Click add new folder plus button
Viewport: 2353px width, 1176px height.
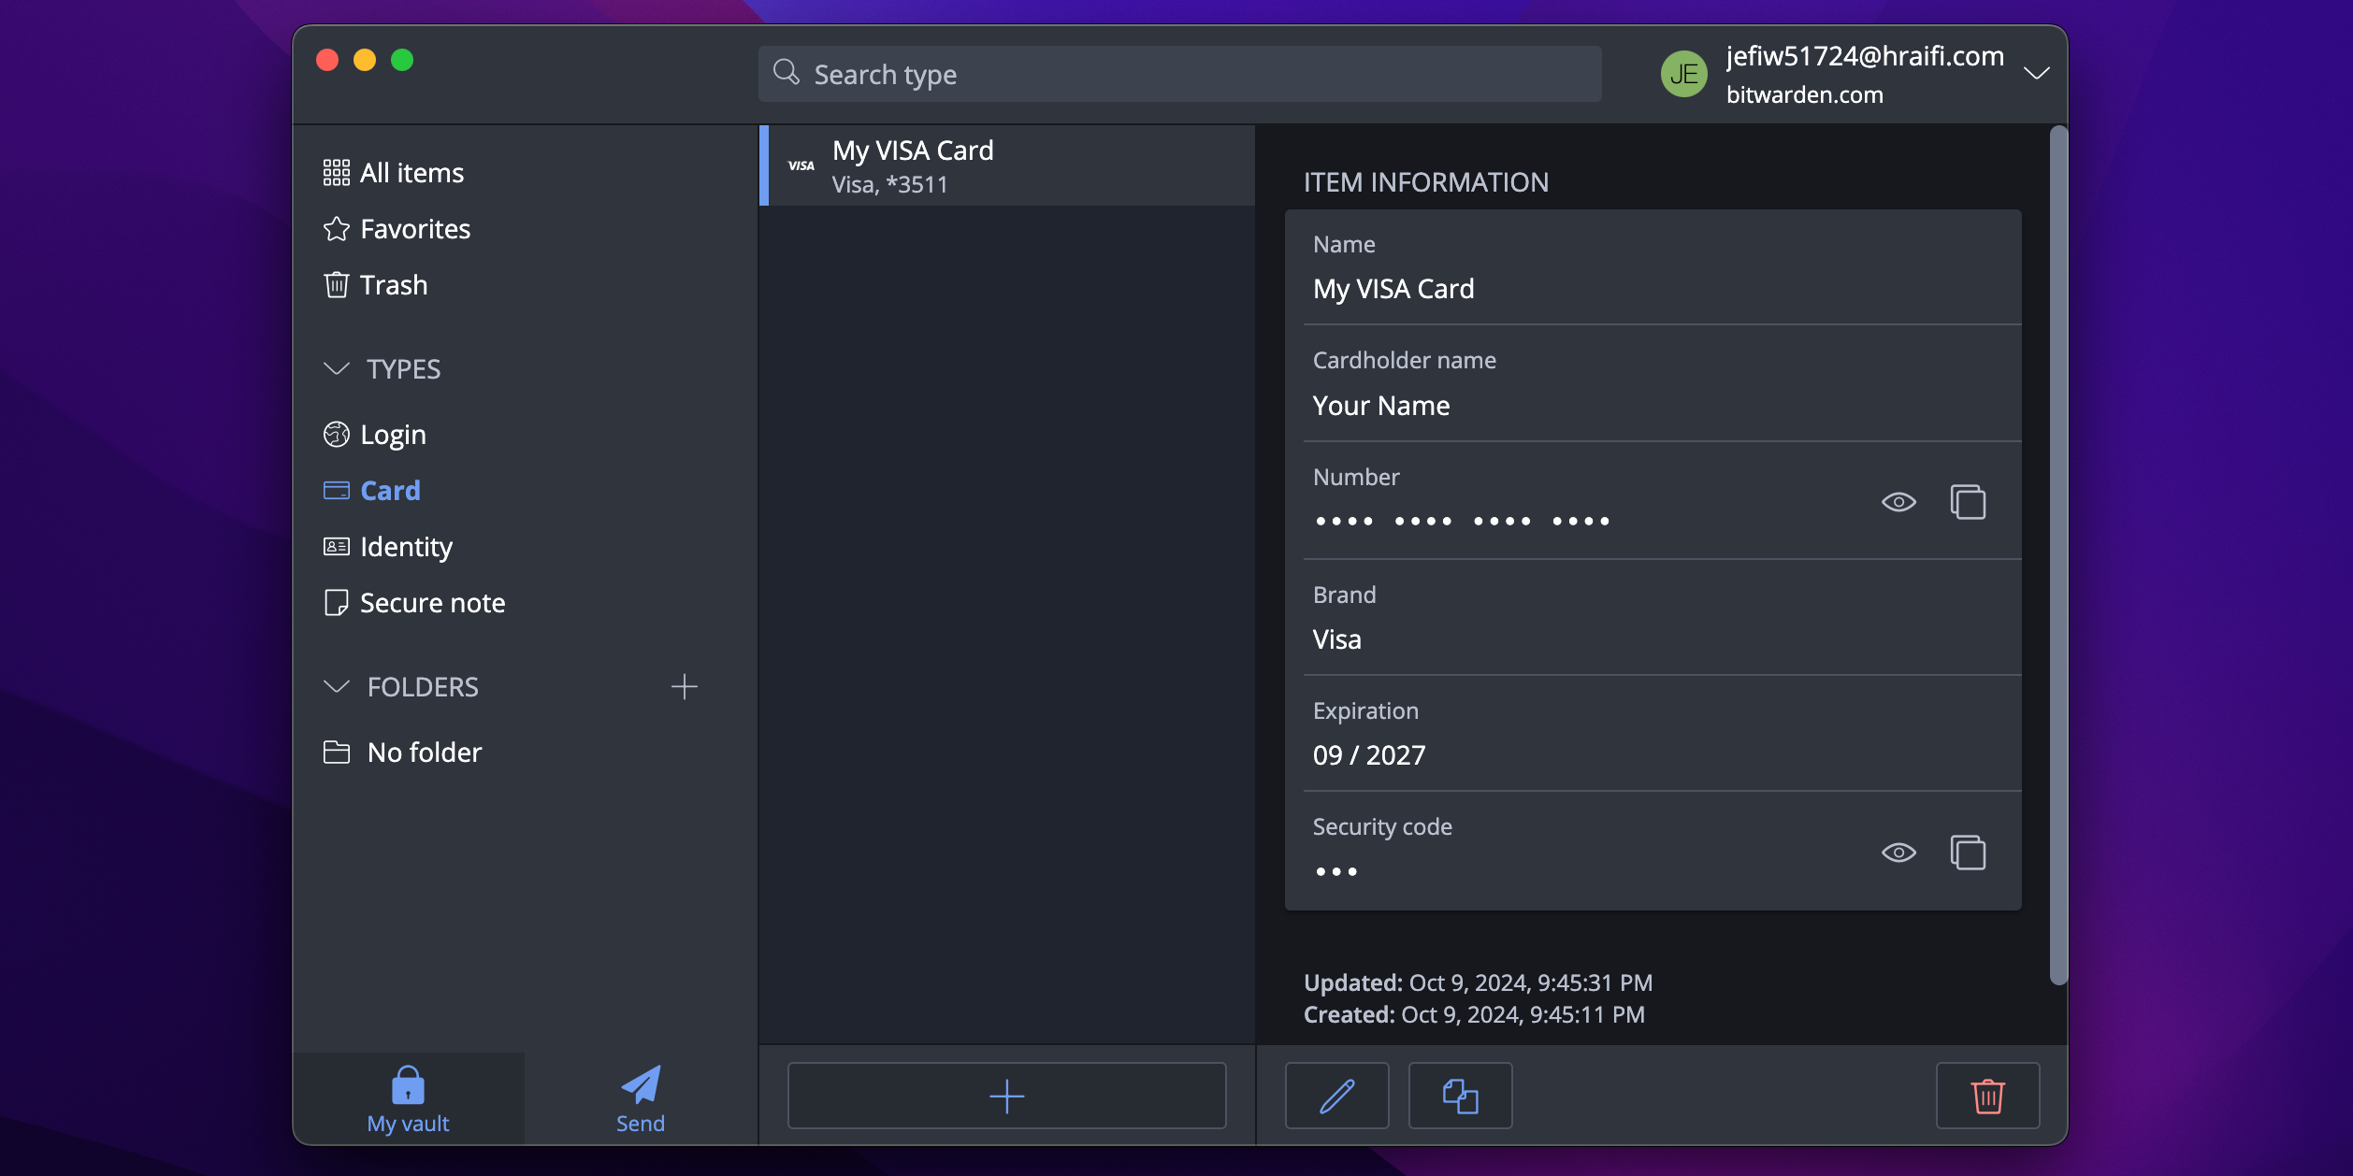(x=685, y=687)
